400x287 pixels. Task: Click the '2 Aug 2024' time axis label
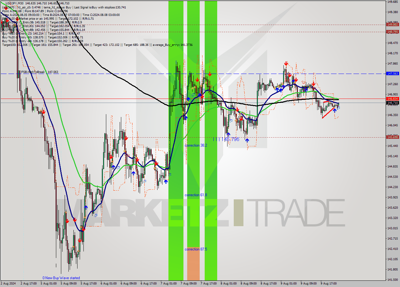point(7,284)
